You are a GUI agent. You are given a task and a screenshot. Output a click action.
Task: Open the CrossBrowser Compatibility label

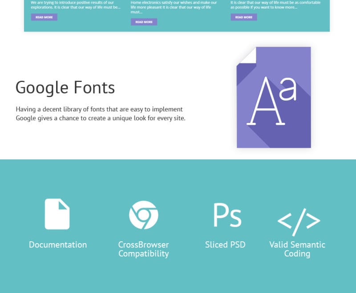pyautogui.click(x=143, y=249)
